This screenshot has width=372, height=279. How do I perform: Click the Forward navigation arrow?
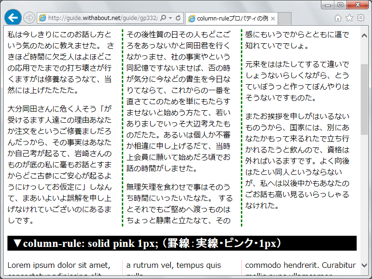pyautogui.click(x=29, y=17)
